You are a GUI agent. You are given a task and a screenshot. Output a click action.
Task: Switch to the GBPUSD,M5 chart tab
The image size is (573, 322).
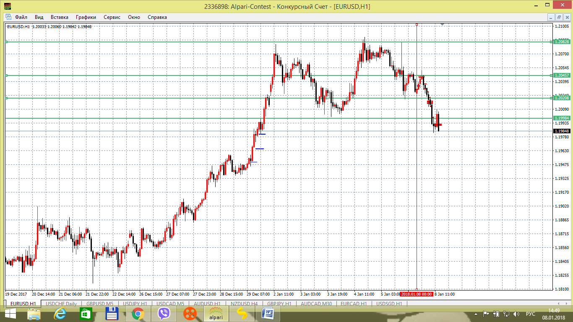pos(100,304)
